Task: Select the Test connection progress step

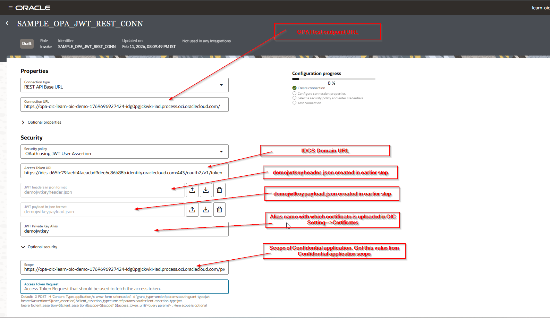Action: pyautogui.click(x=294, y=103)
